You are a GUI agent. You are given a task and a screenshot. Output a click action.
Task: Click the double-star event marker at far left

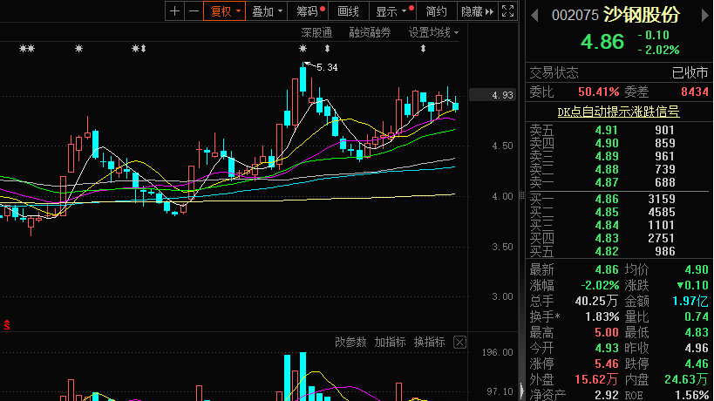point(27,48)
